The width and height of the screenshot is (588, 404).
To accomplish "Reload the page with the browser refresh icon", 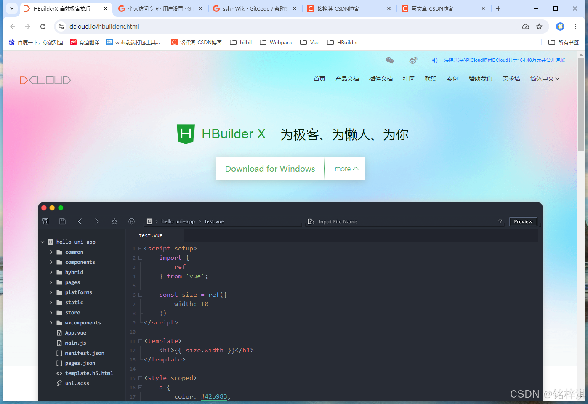I will [43, 27].
